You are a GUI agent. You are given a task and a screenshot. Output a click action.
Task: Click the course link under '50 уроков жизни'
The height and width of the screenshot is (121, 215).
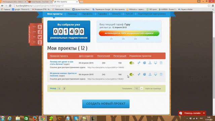105,79
